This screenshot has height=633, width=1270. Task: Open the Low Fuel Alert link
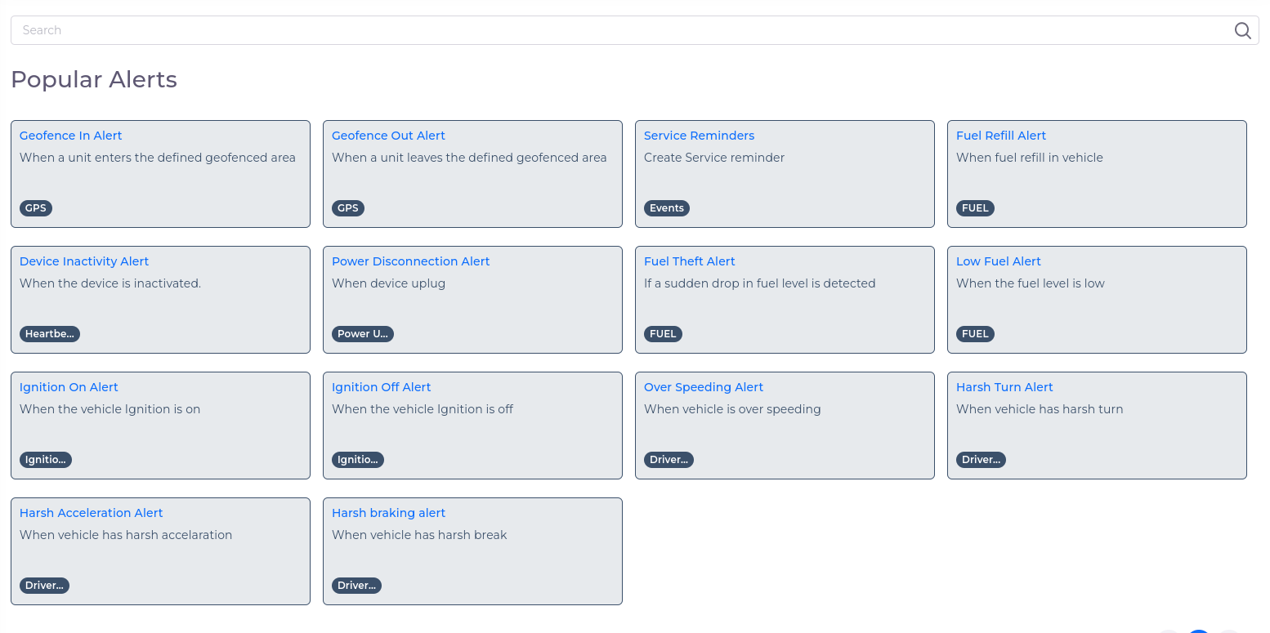(998, 261)
